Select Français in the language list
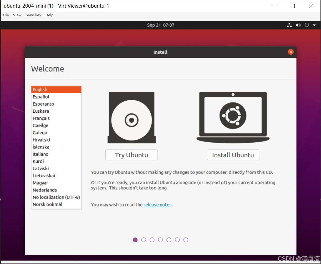 [56, 118]
